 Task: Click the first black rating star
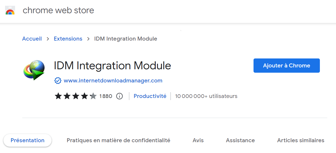pyautogui.click(x=58, y=96)
